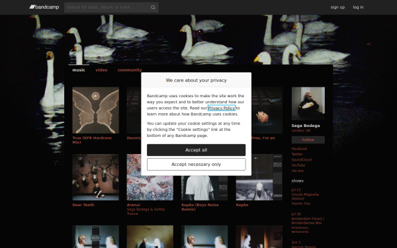Click the Accept all button
This screenshot has width=397, height=248.
pyautogui.click(x=197, y=150)
